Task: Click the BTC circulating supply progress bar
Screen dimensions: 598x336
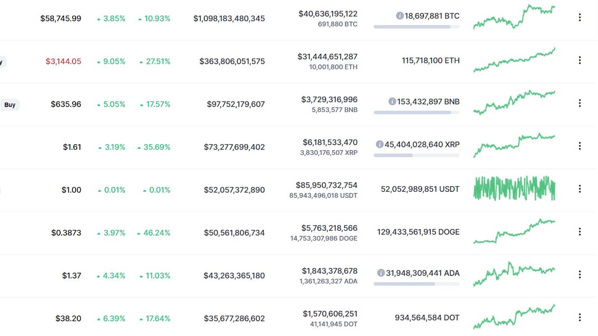Action: click(416, 27)
